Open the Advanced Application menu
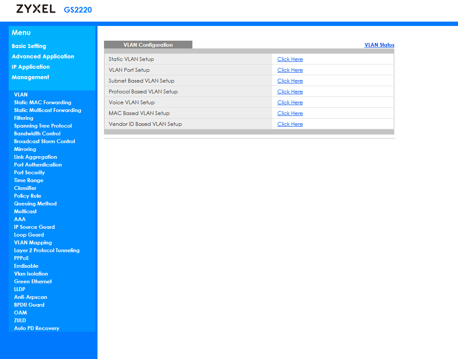The height and width of the screenshot is (359, 458). (43, 56)
